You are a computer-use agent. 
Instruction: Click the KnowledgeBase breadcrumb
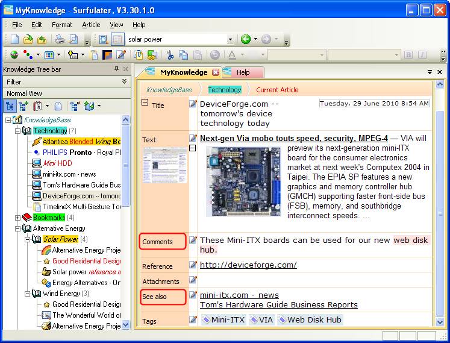(169, 90)
